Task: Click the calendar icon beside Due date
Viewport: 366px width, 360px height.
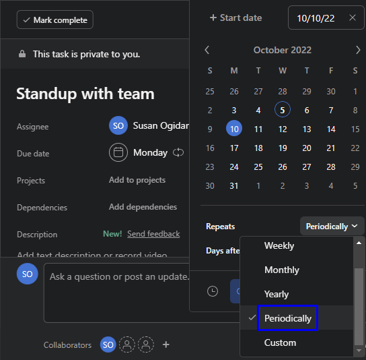Action: pos(118,152)
